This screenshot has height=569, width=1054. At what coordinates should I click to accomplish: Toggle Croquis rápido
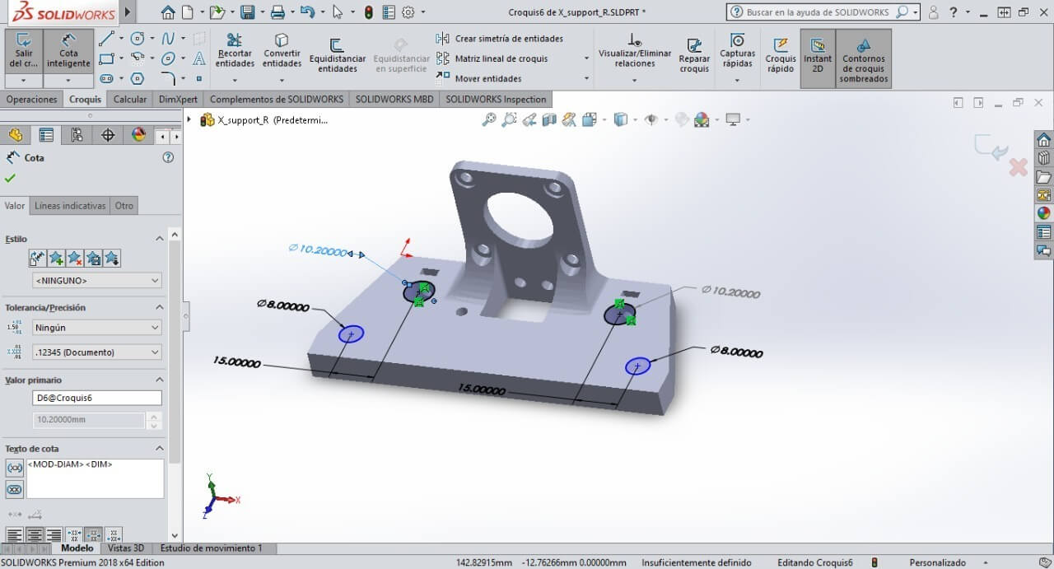pos(781,56)
